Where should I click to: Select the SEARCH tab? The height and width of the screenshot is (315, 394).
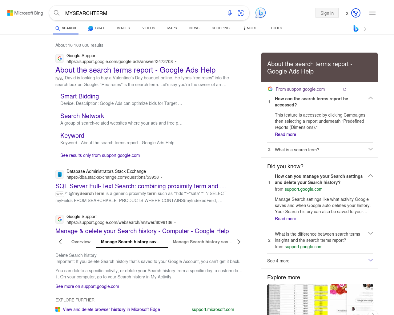[x=66, y=28]
